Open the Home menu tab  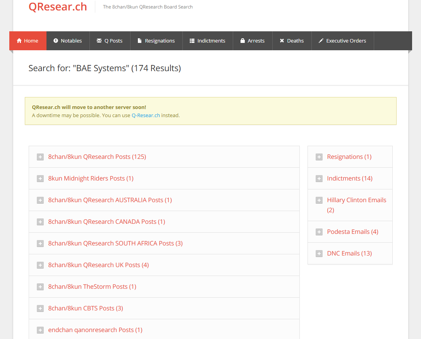point(28,41)
